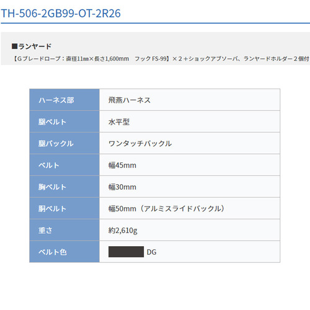Click the 胴ベルト row label
This screenshot has width=310, height=310.
52,209
